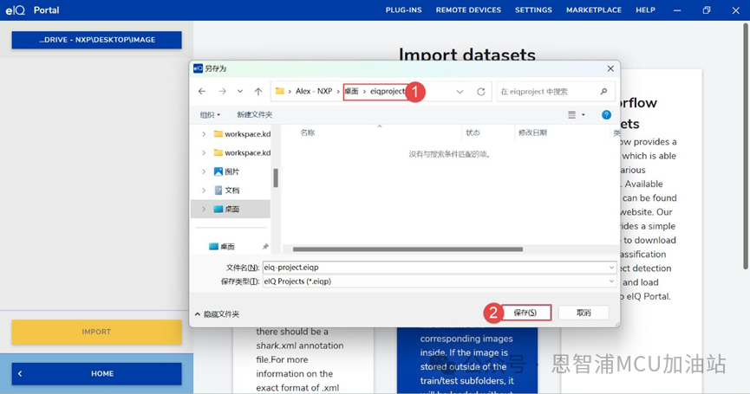Change the view layout icon
The height and width of the screenshot is (394, 750).
coord(571,114)
